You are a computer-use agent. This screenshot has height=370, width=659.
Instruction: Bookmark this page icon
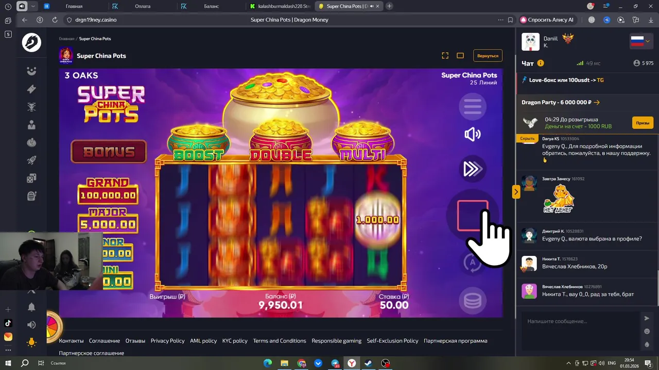click(x=510, y=20)
